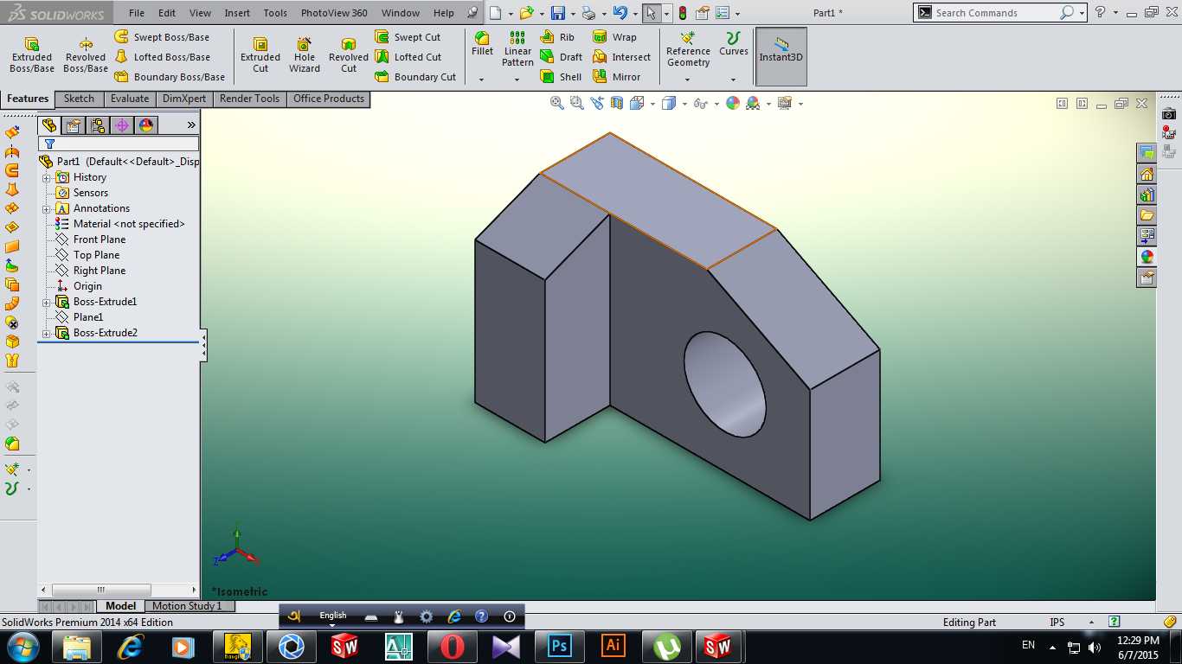1182x664 pixels.
Task: Open Photoshop from the taskbar
Action: tap(560, 646)
